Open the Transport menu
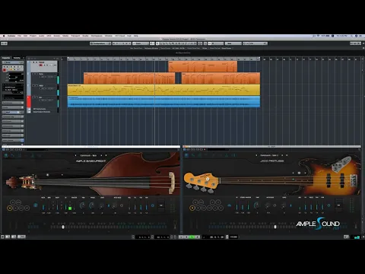Viewport: 365px width, 274px height. coord(75,36)
